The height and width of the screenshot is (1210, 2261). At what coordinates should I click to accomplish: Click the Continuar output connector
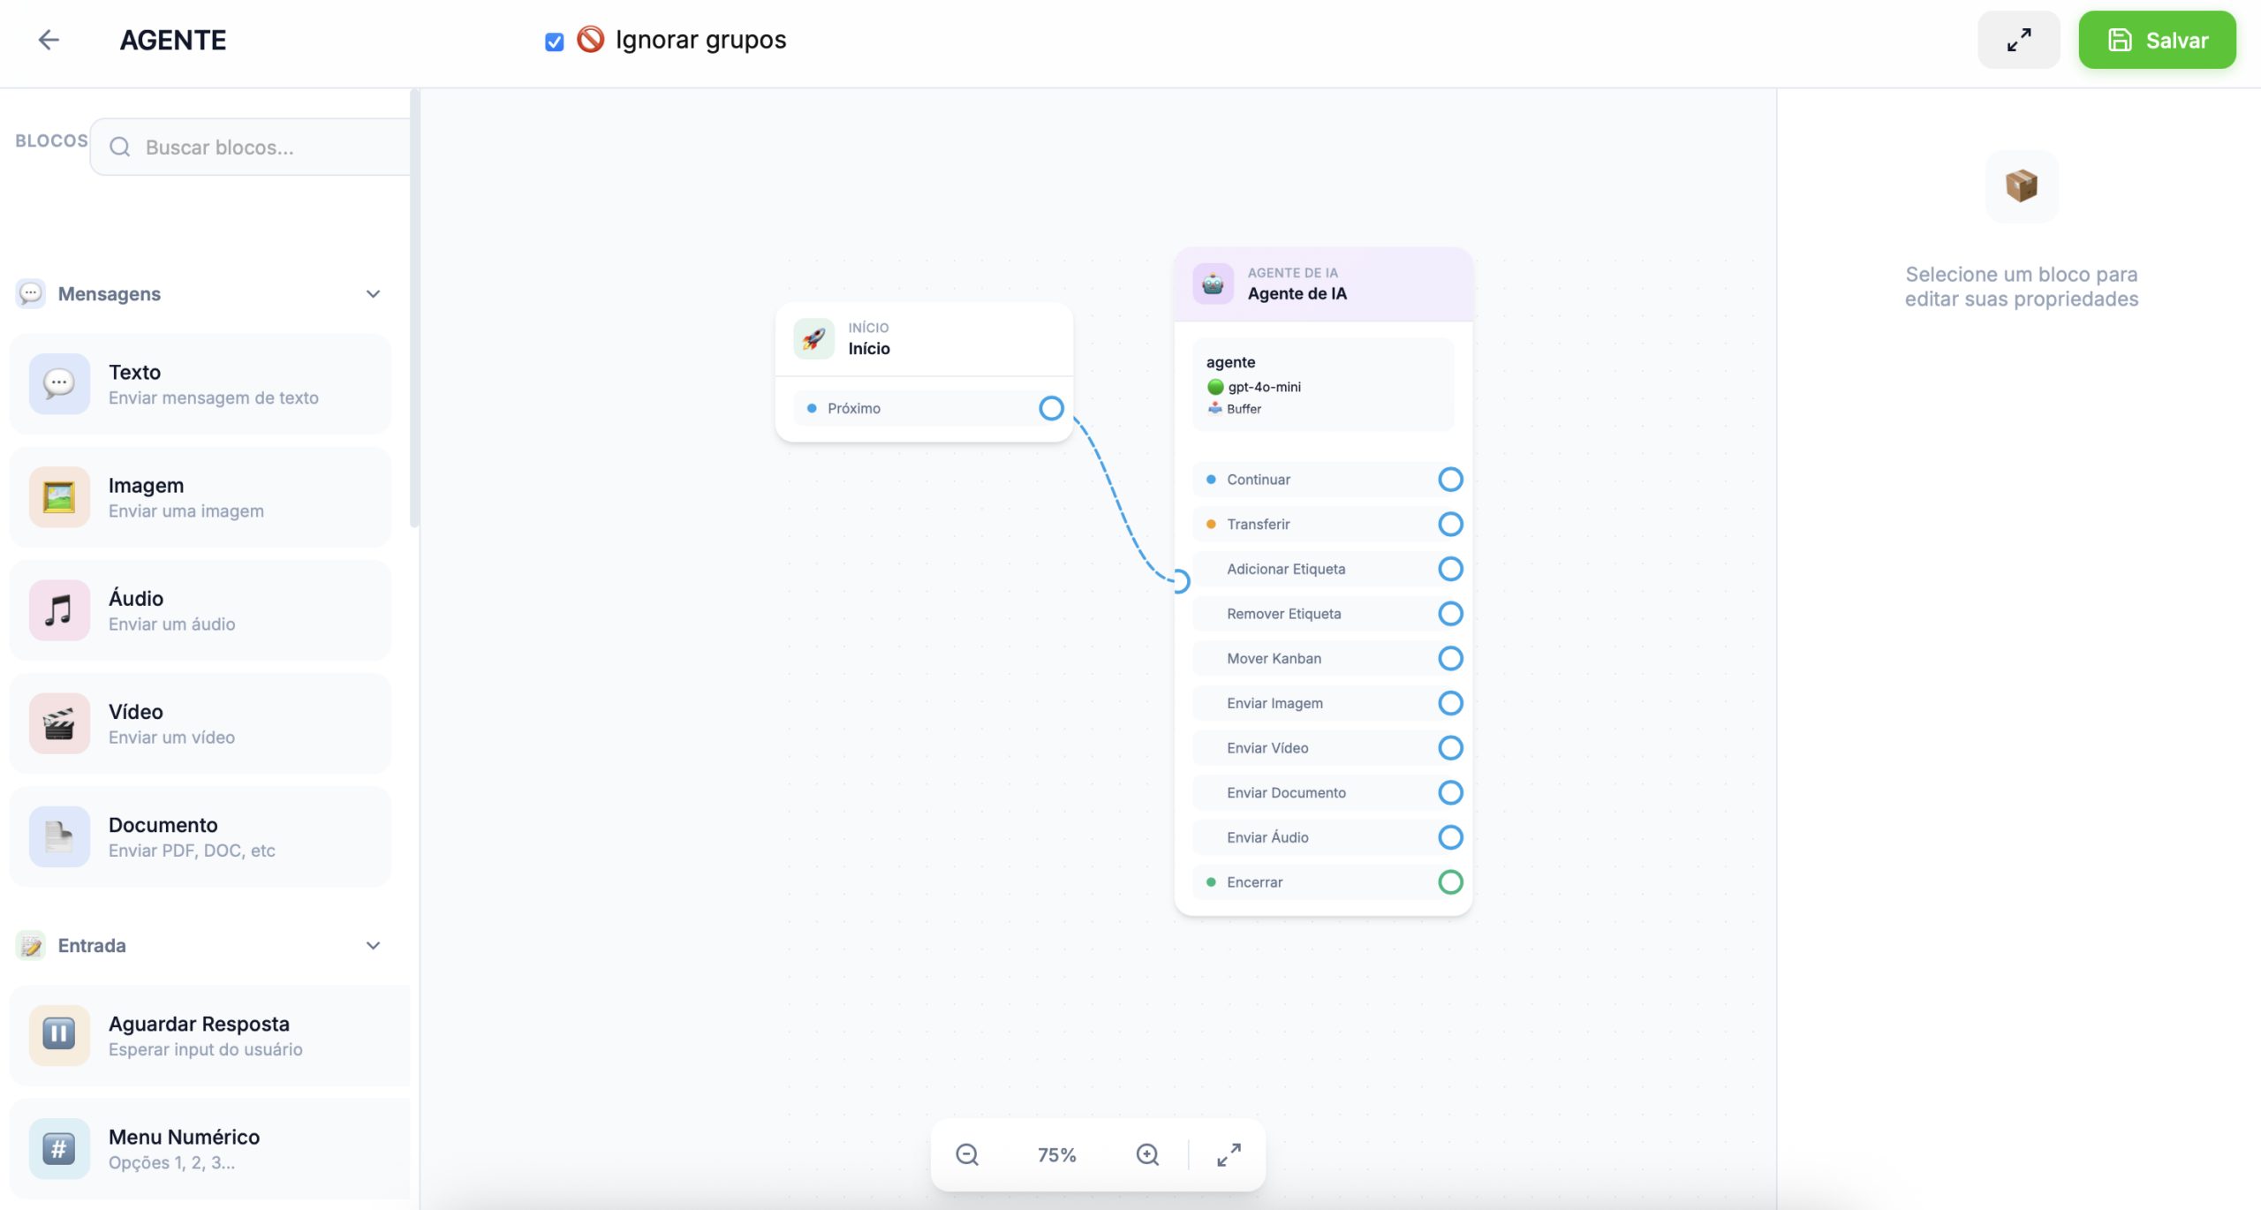1450,480
